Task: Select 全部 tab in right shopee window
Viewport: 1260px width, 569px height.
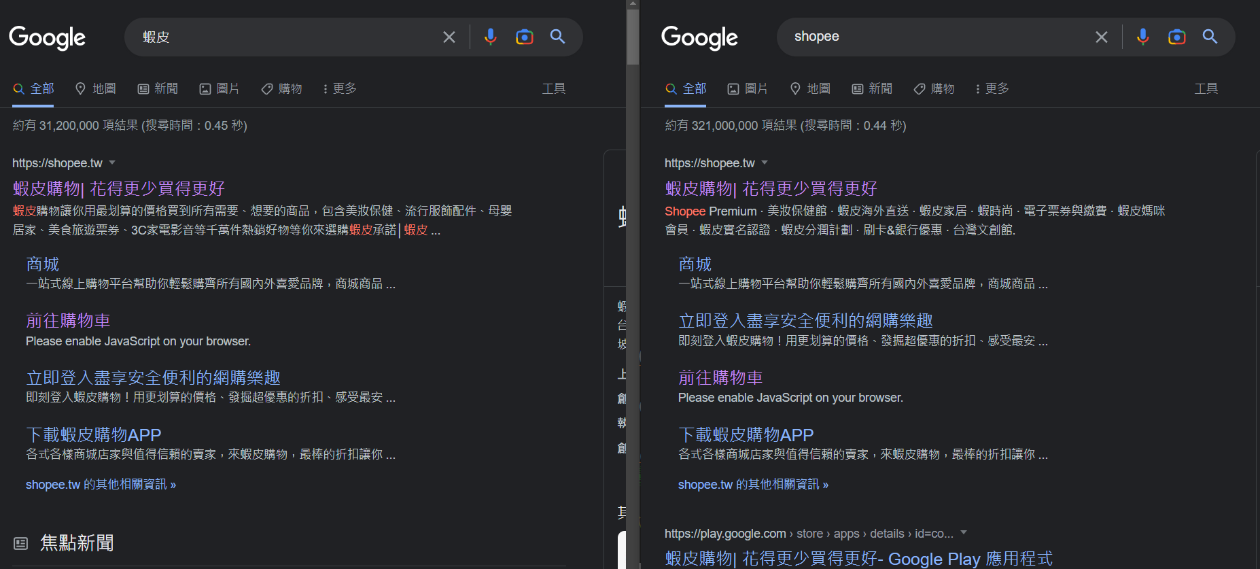Action: [686, 88]
